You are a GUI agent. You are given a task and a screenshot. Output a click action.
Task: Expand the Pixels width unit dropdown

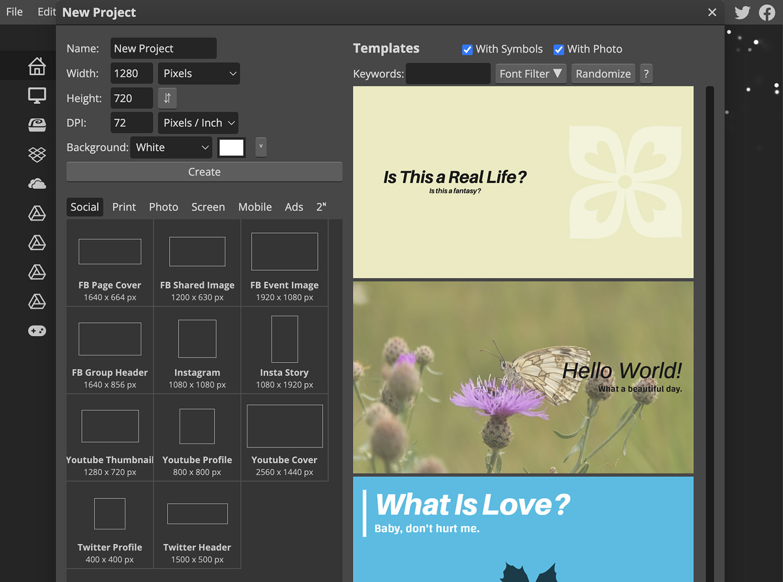point(199,74)
